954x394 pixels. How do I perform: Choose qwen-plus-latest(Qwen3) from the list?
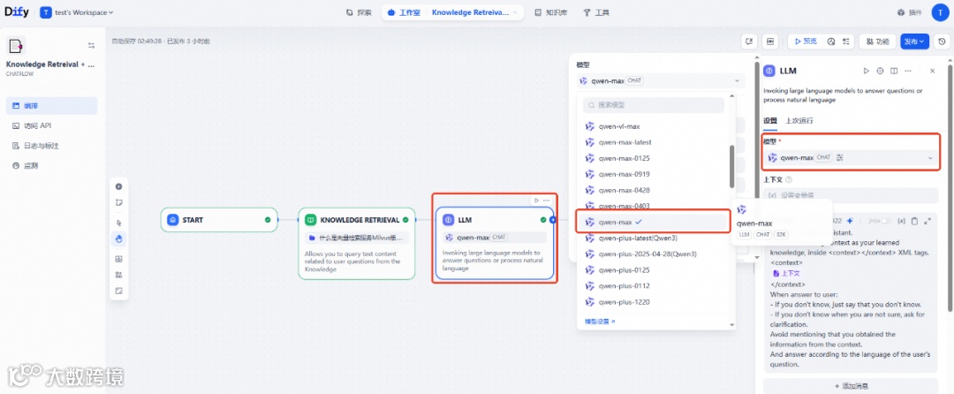653,238
